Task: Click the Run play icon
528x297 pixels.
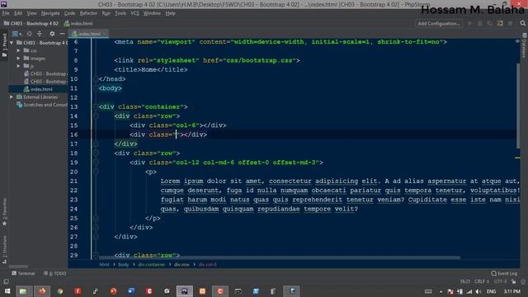Action: (x=470, y=23)
